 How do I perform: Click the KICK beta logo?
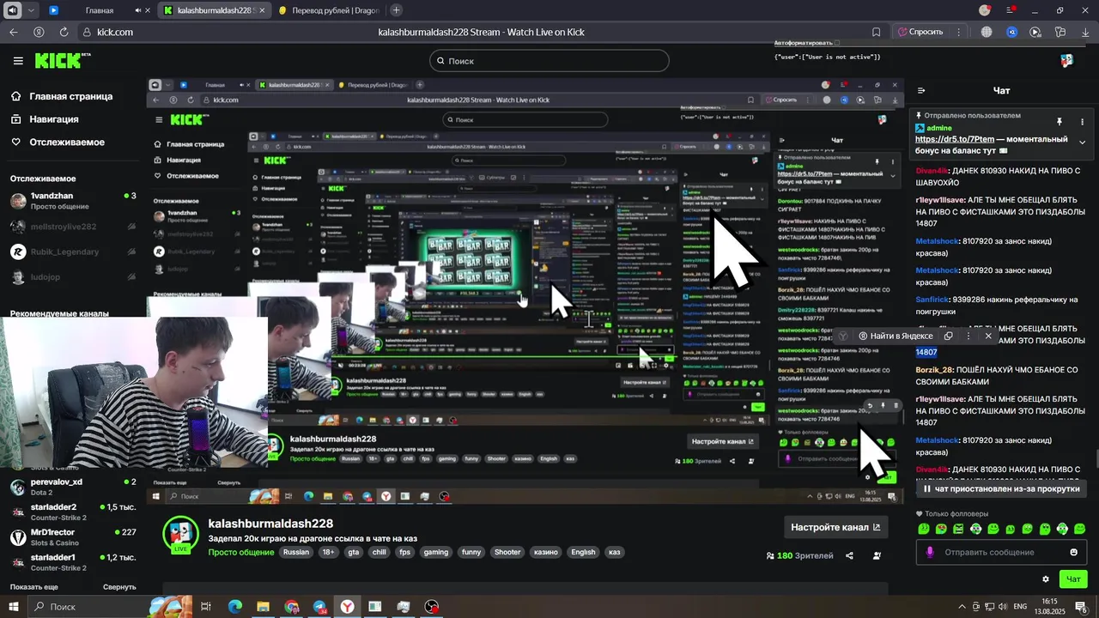click(62, 60)
